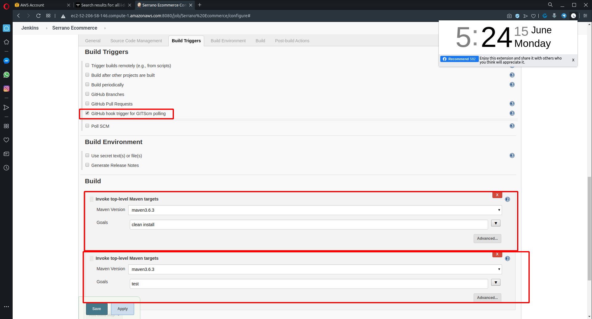
Task: Expand Jenkins breadcrumb dropdown arrow
Action: pyautogui.click(x=47, y=28)
